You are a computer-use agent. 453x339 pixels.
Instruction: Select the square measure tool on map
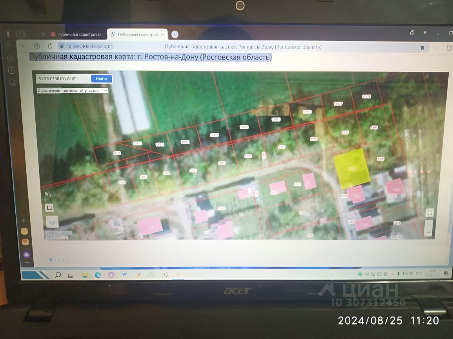pyautogui.click(x=49, y=208)
